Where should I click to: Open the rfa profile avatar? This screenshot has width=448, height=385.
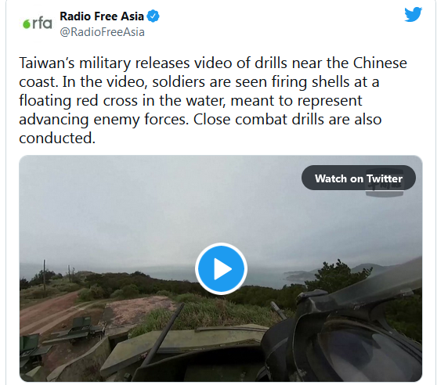click(38, 23)
